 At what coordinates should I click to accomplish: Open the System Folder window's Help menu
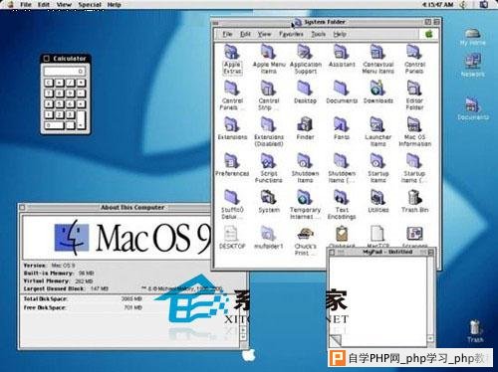pos(340,34)
